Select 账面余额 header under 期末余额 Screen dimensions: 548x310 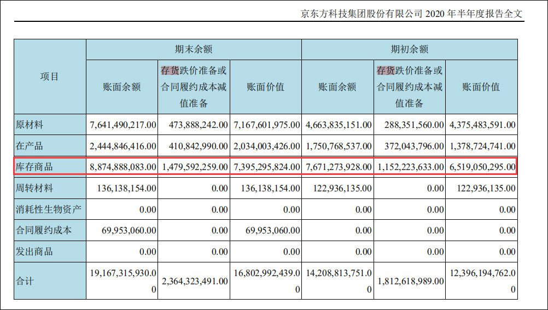pyautogui.click(x=122, y=87)
